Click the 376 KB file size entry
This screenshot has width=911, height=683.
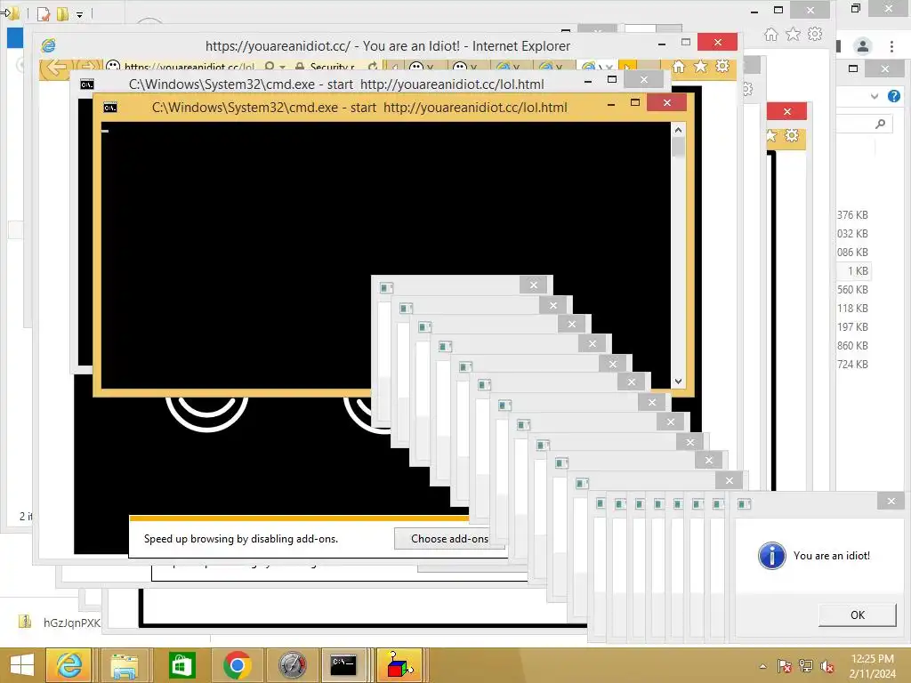(852, 215)
